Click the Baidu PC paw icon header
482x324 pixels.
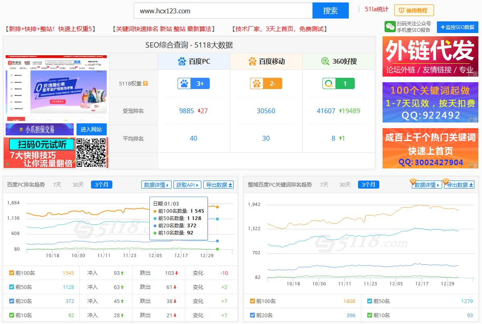coord(182,61)
